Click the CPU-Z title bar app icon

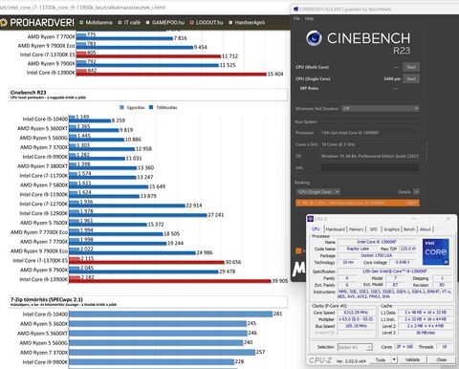[x=310, y=219]
